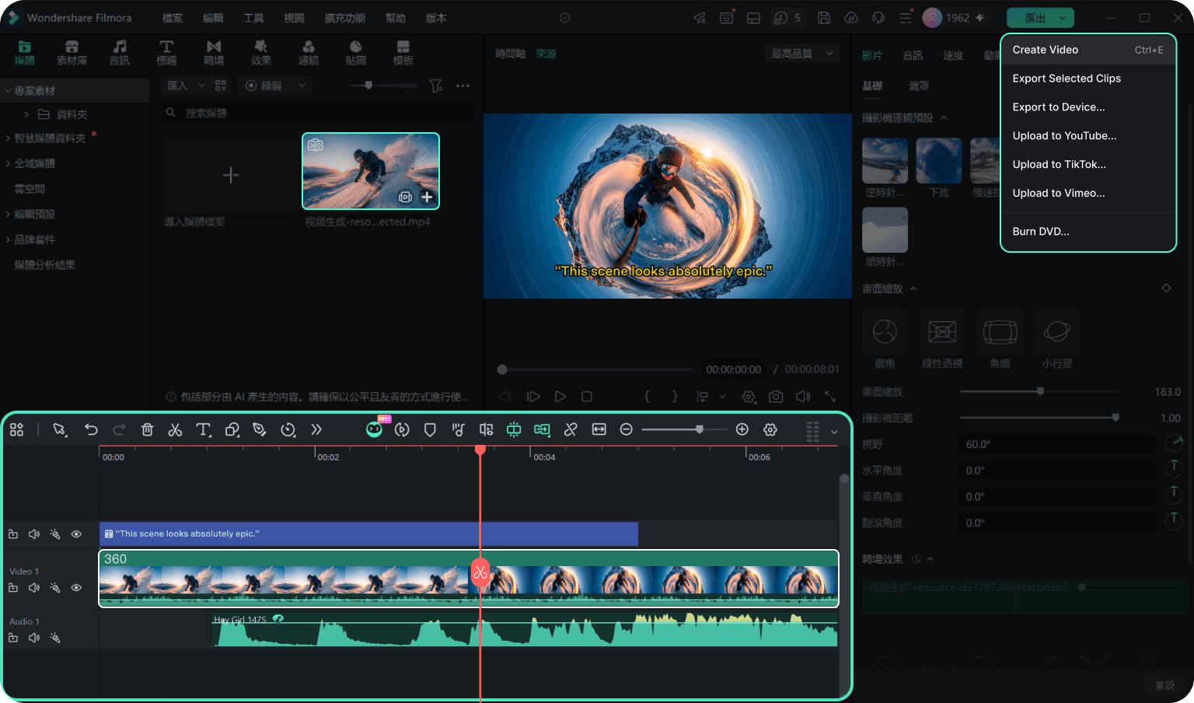The image size is (1194, 703).
Task: Open the 濾鏡 filters panel
Action: point(309,52)
